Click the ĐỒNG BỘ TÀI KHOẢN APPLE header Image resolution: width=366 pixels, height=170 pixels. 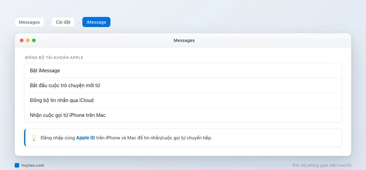(x=54, y=58)
